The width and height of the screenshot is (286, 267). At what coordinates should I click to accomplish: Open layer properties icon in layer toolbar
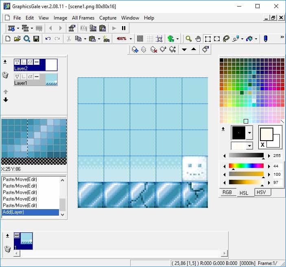(205, 49)
